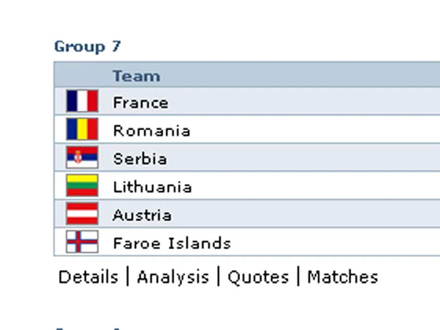Viewport: 440px width, 330px height.
Task: Select the Serbia flag icon
Action: (x=82, y=157)
